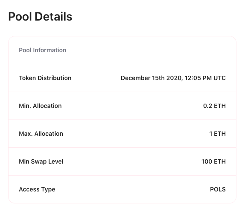Click the 100 ETH swap level value
The image size is (245, 212).
point(213,161)
